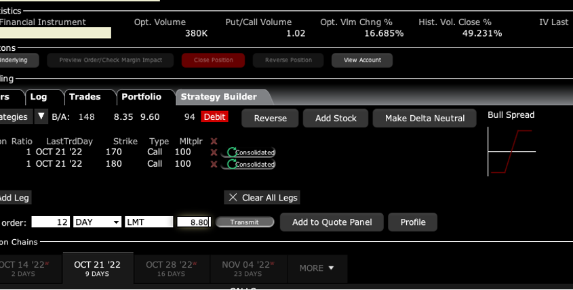This screenshot has height=290, width=573.
Task: Select the Strategy Builder tab
Action: (219, 97)
